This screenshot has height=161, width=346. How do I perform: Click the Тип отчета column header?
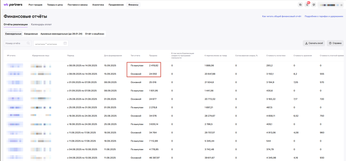tap(136, 55)
